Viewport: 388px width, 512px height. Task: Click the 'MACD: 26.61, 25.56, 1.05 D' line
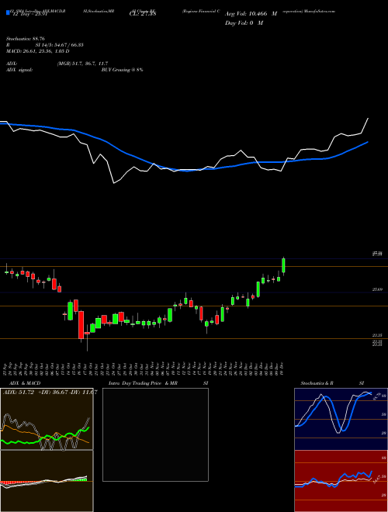pos(37,51)
